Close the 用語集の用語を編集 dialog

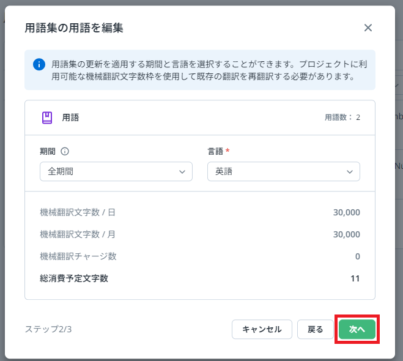[x=368, y=28]
